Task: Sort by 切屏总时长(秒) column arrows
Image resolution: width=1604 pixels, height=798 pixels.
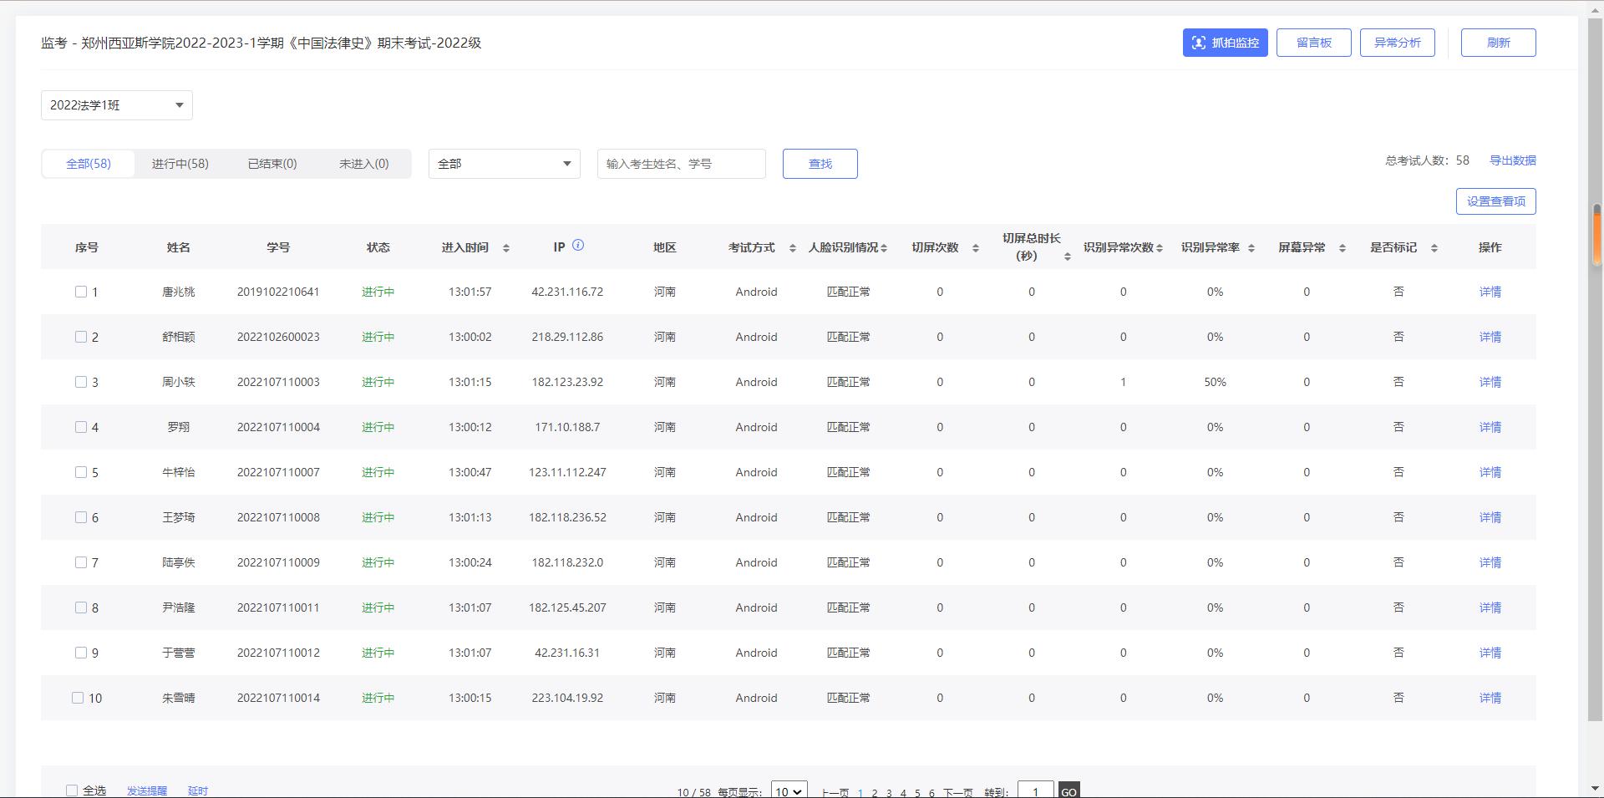Action: 1067,257
